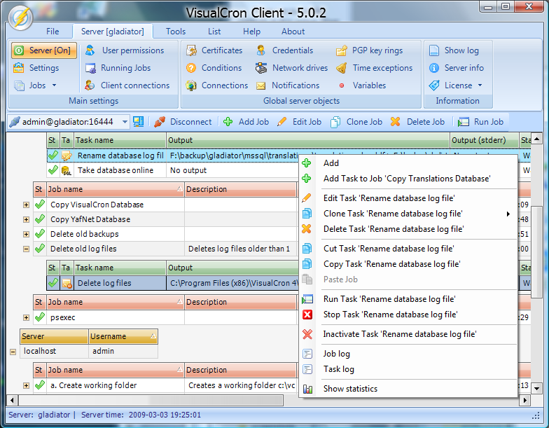Open the License dropdown arrow
This screenshot has width=549, height=428.
pos(480,85)
